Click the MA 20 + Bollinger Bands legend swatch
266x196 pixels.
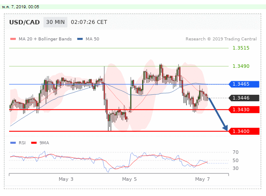(x=13, y=39)
